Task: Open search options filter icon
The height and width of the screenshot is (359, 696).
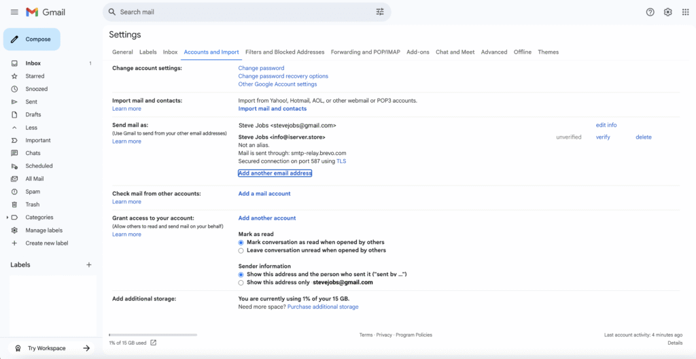Action: tap(380, 12)
